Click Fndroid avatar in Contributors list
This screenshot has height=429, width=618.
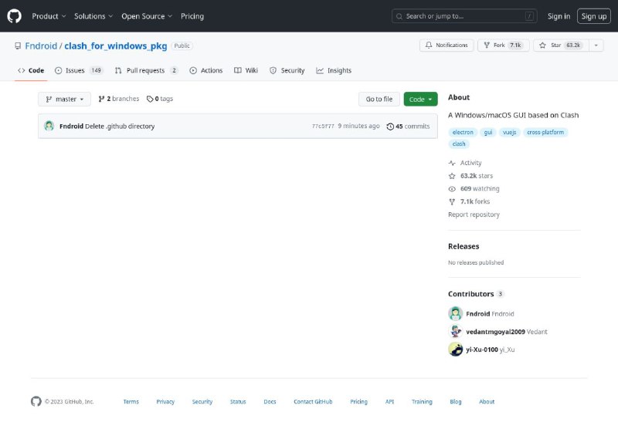(x=456, y=314)
